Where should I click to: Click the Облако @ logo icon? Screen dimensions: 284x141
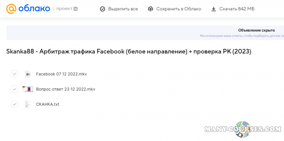coord(11,9)
